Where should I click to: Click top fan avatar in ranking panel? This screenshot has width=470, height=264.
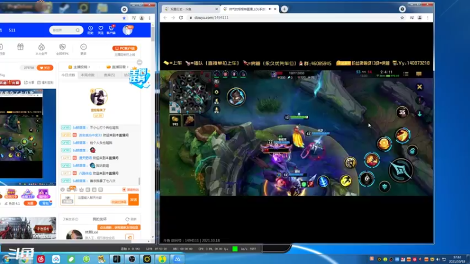pos(99,97)
